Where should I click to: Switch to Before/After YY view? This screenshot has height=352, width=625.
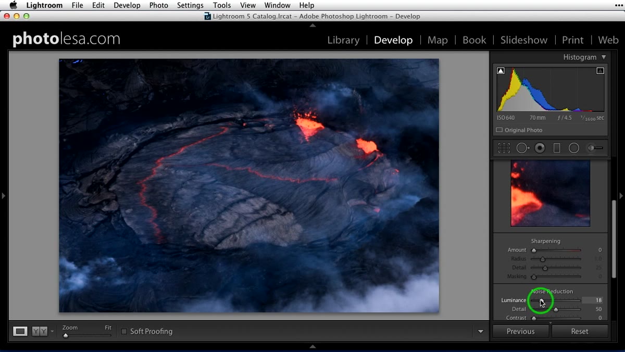tap(40, 331)
